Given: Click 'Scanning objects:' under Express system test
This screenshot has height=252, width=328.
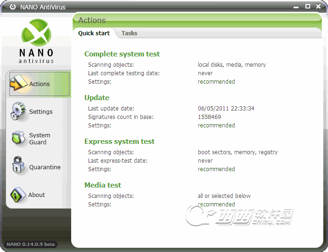Looking at the screenshot, I should (111, 152).
